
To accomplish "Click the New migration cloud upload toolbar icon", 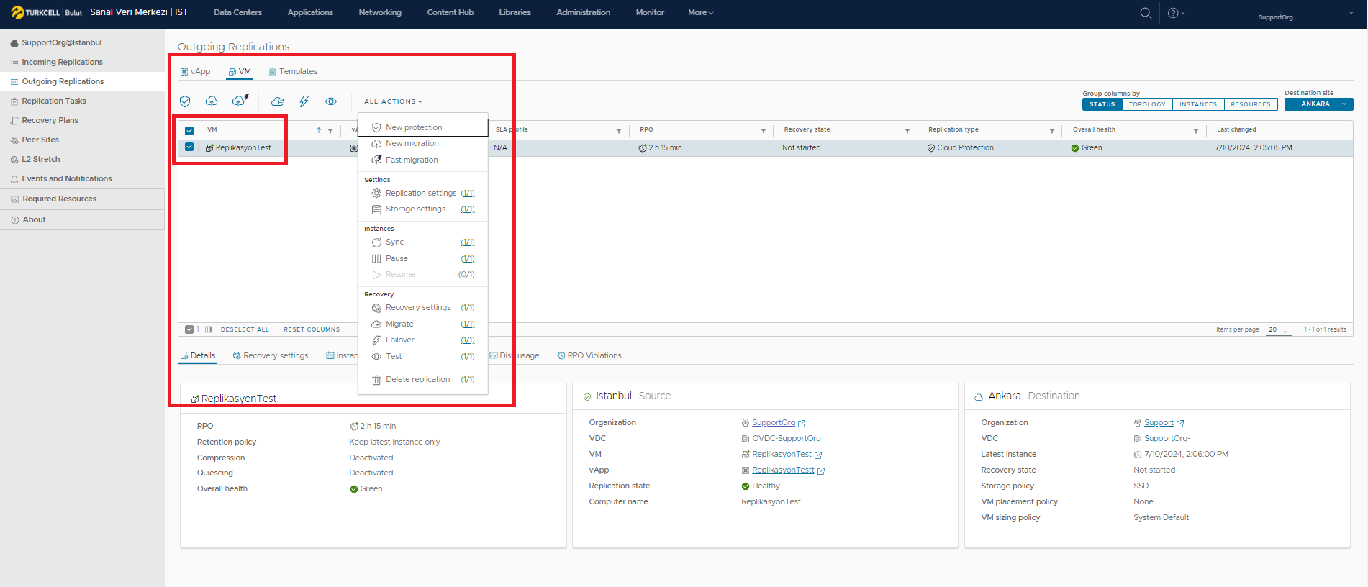I will pyautogui.click(x=212, y=101).
